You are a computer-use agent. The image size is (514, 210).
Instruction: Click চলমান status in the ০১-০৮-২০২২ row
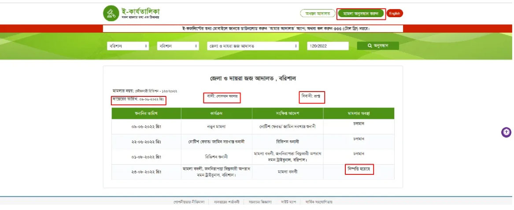coord(359,153)
